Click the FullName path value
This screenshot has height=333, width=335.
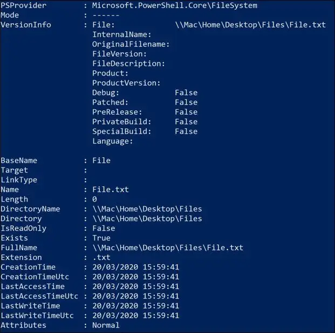click(168, 248)
